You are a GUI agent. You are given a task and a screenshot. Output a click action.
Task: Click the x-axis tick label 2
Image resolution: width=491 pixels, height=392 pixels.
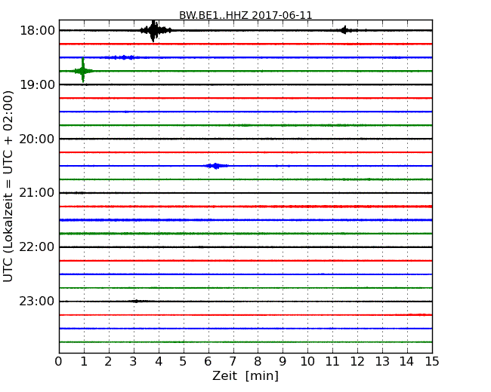(x=108, y=362)
